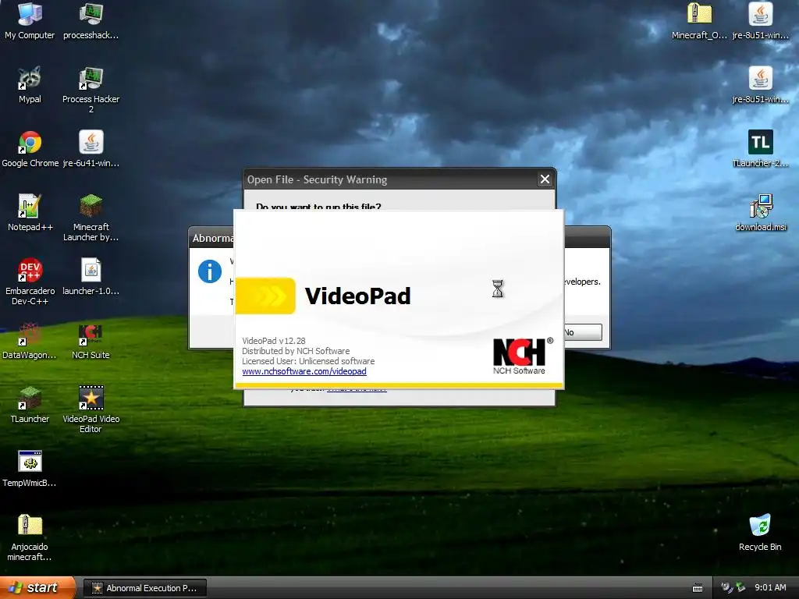Close the Open File Security Warning dialog

tap(545, 179)
